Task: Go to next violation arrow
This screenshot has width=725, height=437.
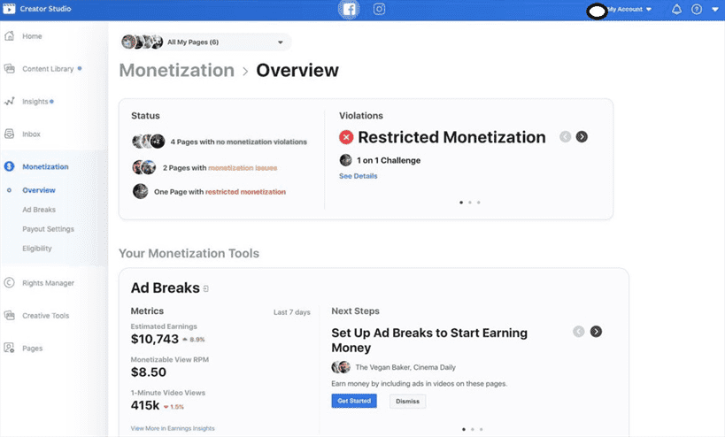Action: [x=582, y=137]
